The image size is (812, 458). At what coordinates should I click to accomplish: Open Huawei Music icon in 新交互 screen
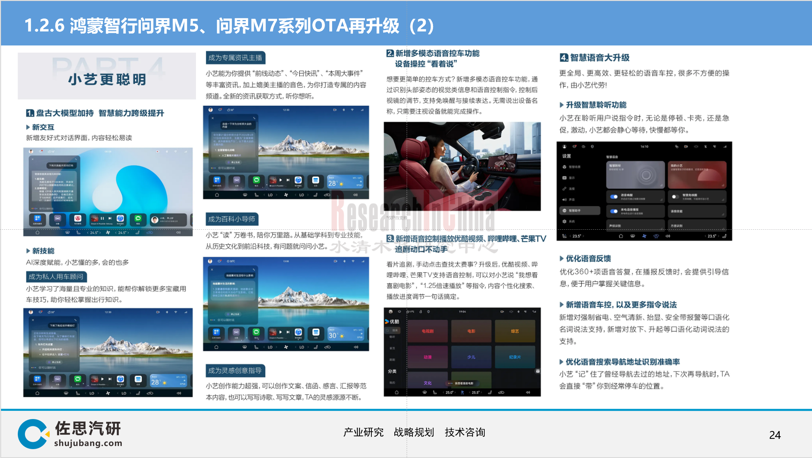click(120, 219)
